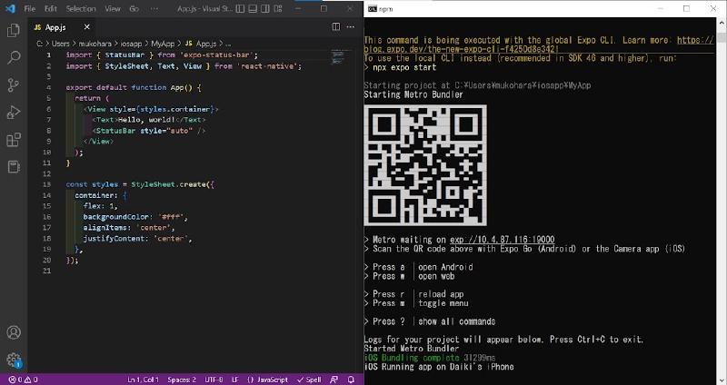Open the notifications bell icon
This screenshot has width=727, height=385.
[x=351, y=380]
